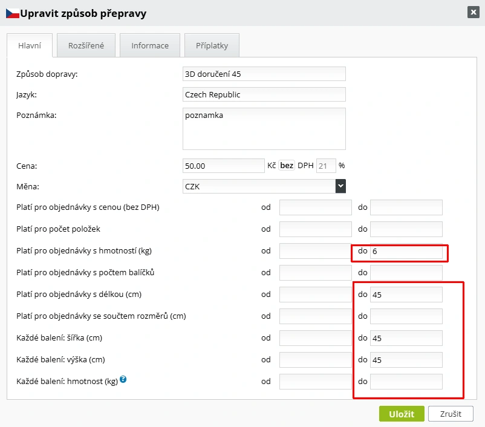Click 'Platí pro počet položek' label
This screenshot has height=427, width=485.
pyautogui.click(x=58, y=229)
